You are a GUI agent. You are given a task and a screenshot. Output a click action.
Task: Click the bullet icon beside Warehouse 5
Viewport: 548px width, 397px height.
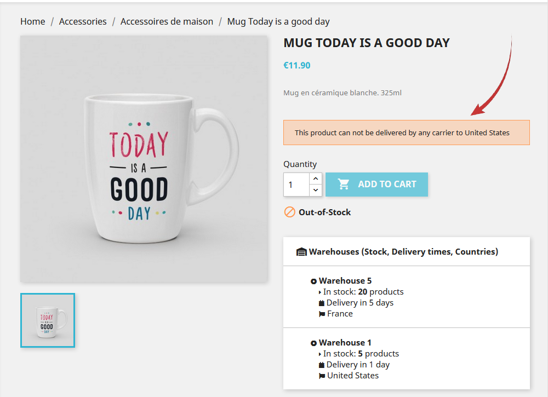[313, 281]
